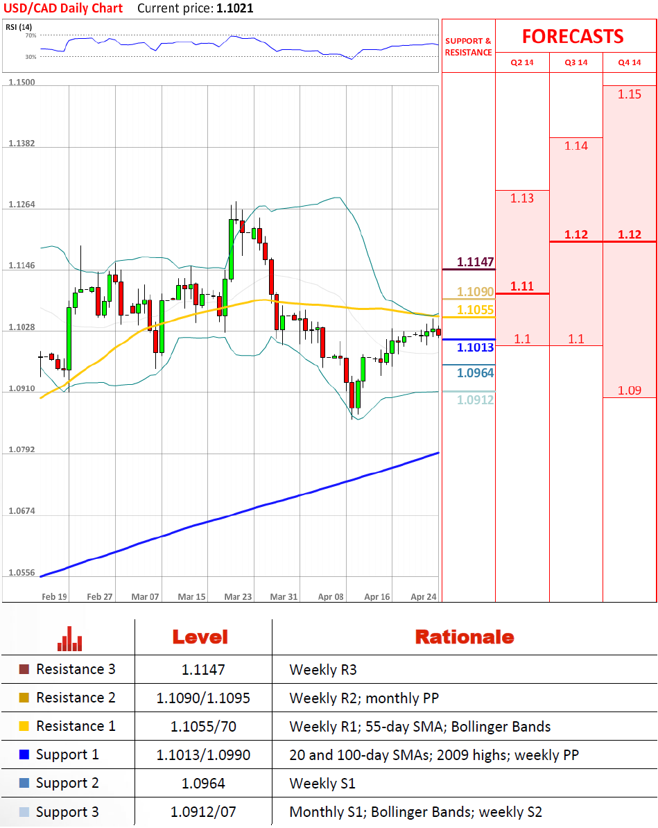Click the 1.0912 support level label
Viewport: 658px width, 828px height.
pyautogui.click(x=475, y=399)
